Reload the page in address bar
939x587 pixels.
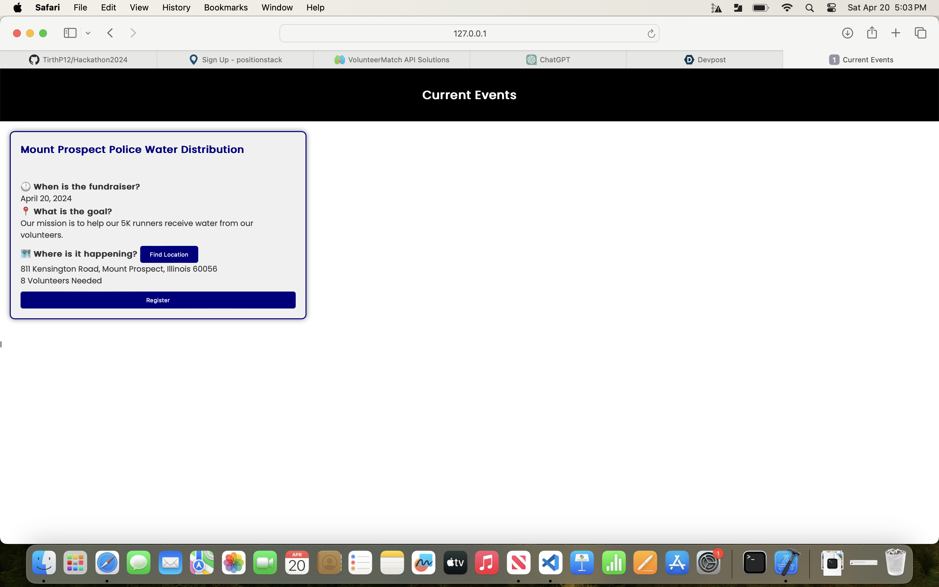[x=651, y=34]
